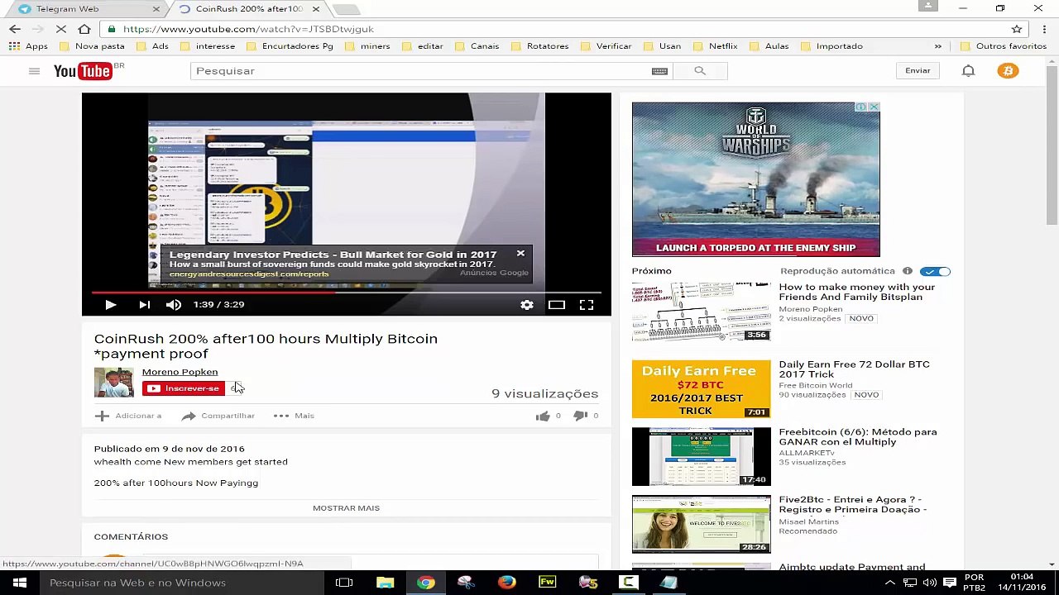Screen dimensions: 1059x595
Task: Open the player settings gear
Action: coord(527,305)
